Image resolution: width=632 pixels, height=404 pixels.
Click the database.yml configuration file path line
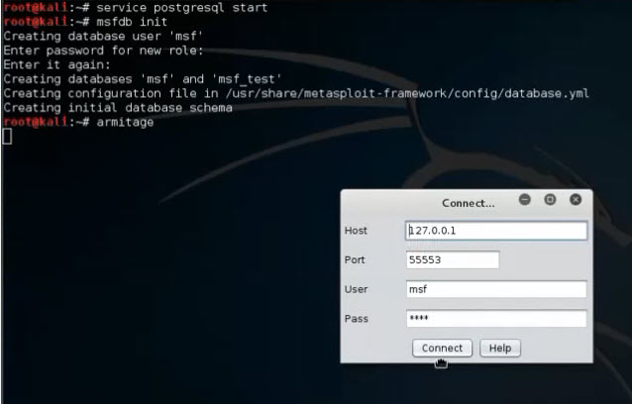(296, 93)
